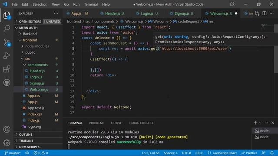278x156 pixels.
Task: Change line endings via CRLF item
Action: (x=199, y=153)
